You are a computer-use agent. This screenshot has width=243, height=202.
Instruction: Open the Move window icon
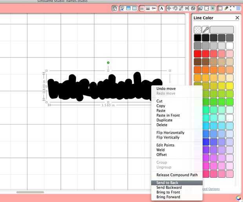[x=169, y=8]
